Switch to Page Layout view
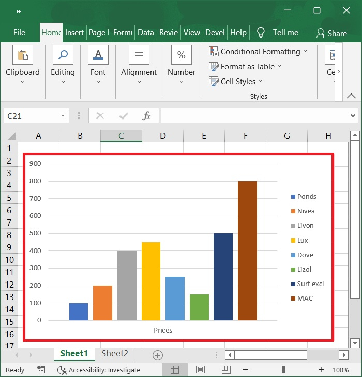The height and width of the screenshot is (377, 362). coord(200,370)
